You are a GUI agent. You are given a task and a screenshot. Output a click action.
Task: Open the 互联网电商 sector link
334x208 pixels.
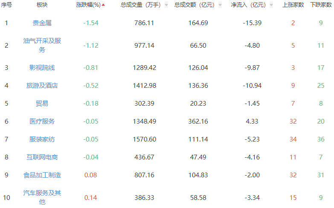coord(42,157)
